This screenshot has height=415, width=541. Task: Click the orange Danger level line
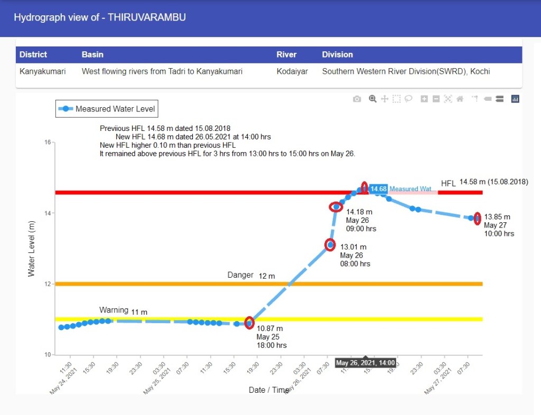158,284
